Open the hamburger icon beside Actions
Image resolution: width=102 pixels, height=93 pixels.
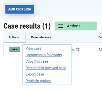pyautogui.click(x=61, y=26)
